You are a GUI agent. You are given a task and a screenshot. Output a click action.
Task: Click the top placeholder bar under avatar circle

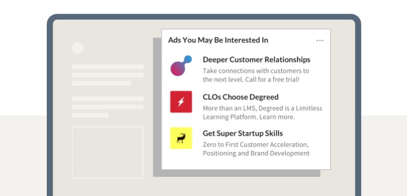tap(107, 67)
